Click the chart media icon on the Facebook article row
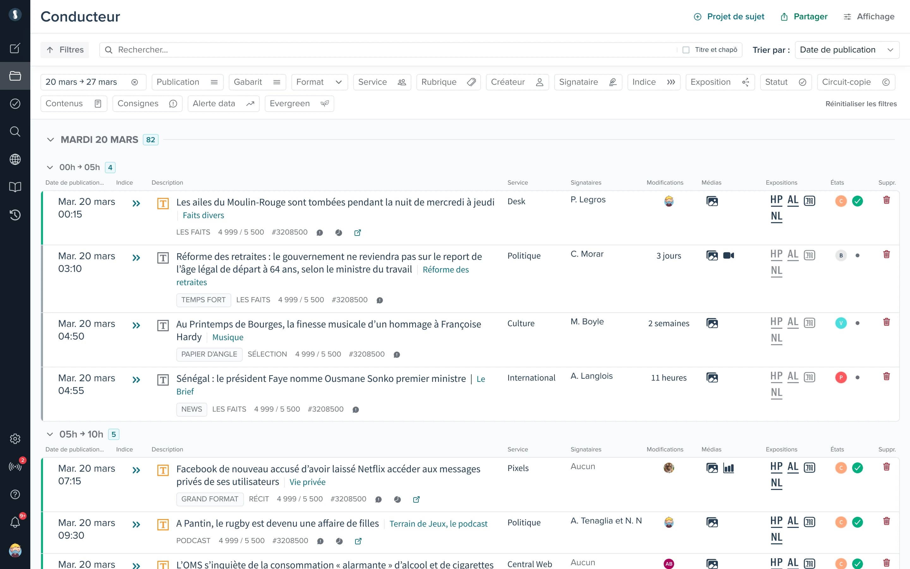Image resolution: width=910 pixels, height=569 pixels. click(728, 468)
